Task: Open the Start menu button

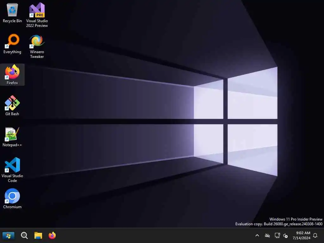Action: [x=9, y=235]
